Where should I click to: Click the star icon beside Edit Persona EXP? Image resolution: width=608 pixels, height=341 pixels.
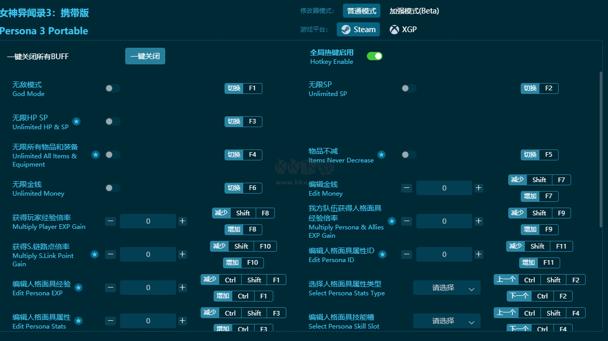(78, 288)
